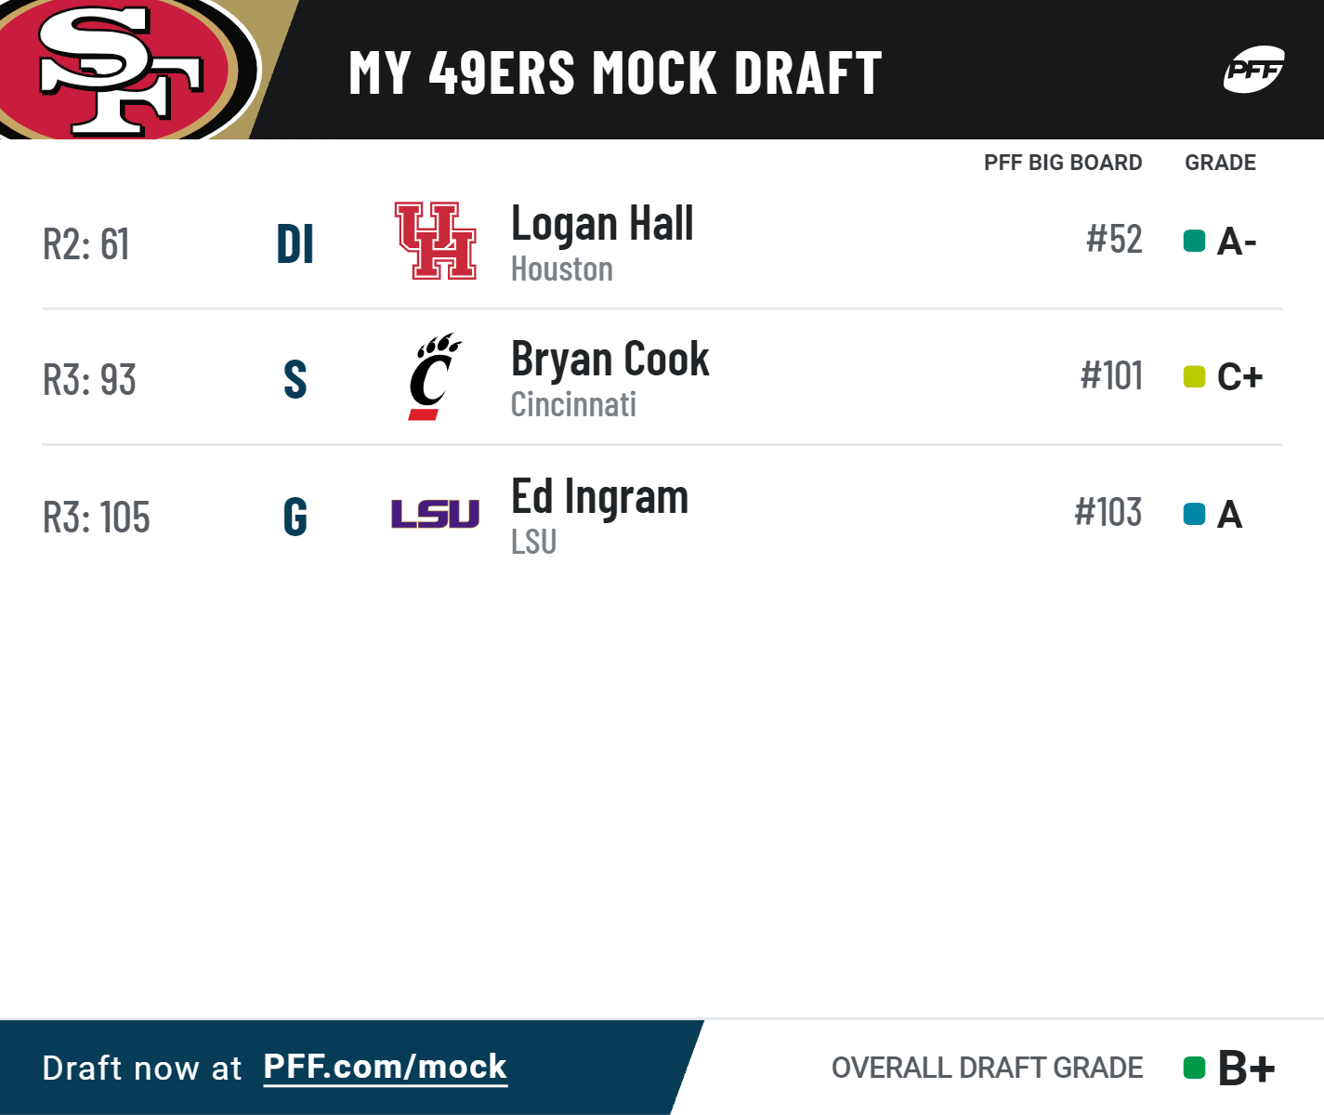1324x1115 pixels.
Task: Click the #101 big board rank
Action: (x=1111, y=376)
